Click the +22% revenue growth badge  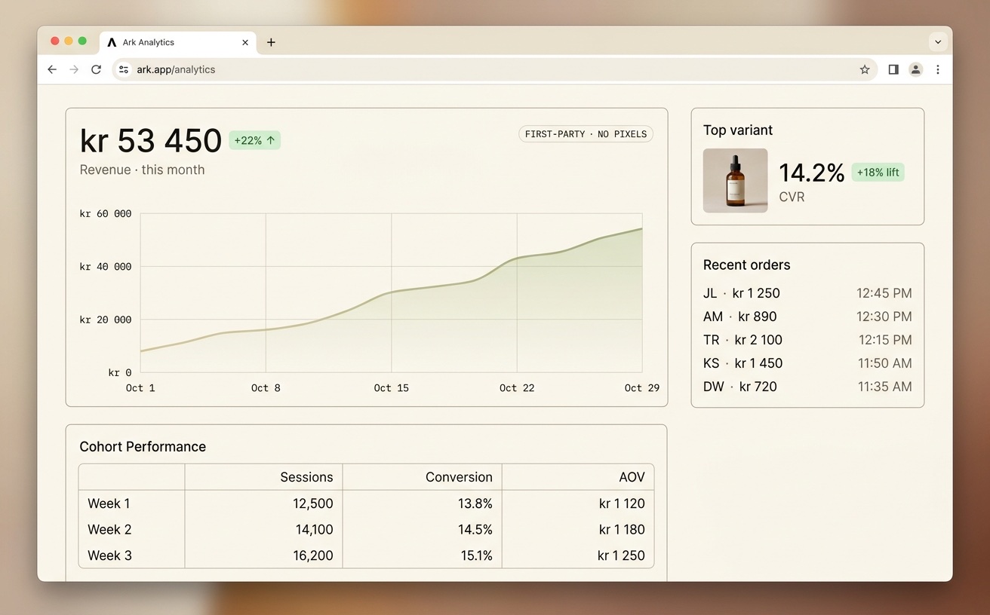tap(255, 140)
